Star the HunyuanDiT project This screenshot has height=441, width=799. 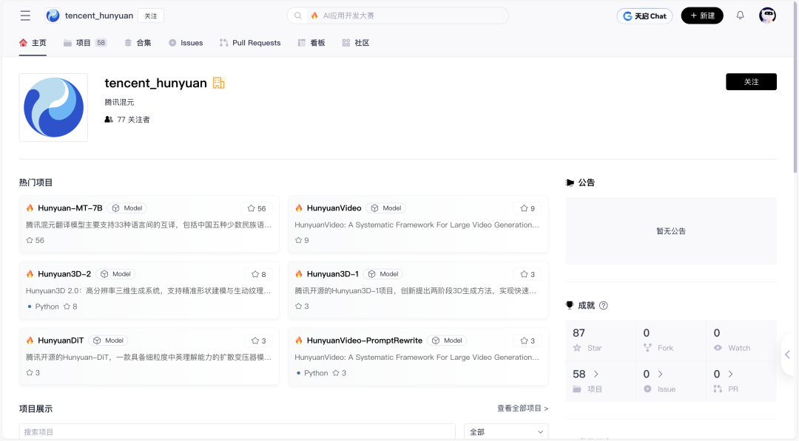[x=258, y=341]
